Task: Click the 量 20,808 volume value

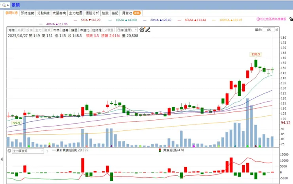Action: coord(130,36)
